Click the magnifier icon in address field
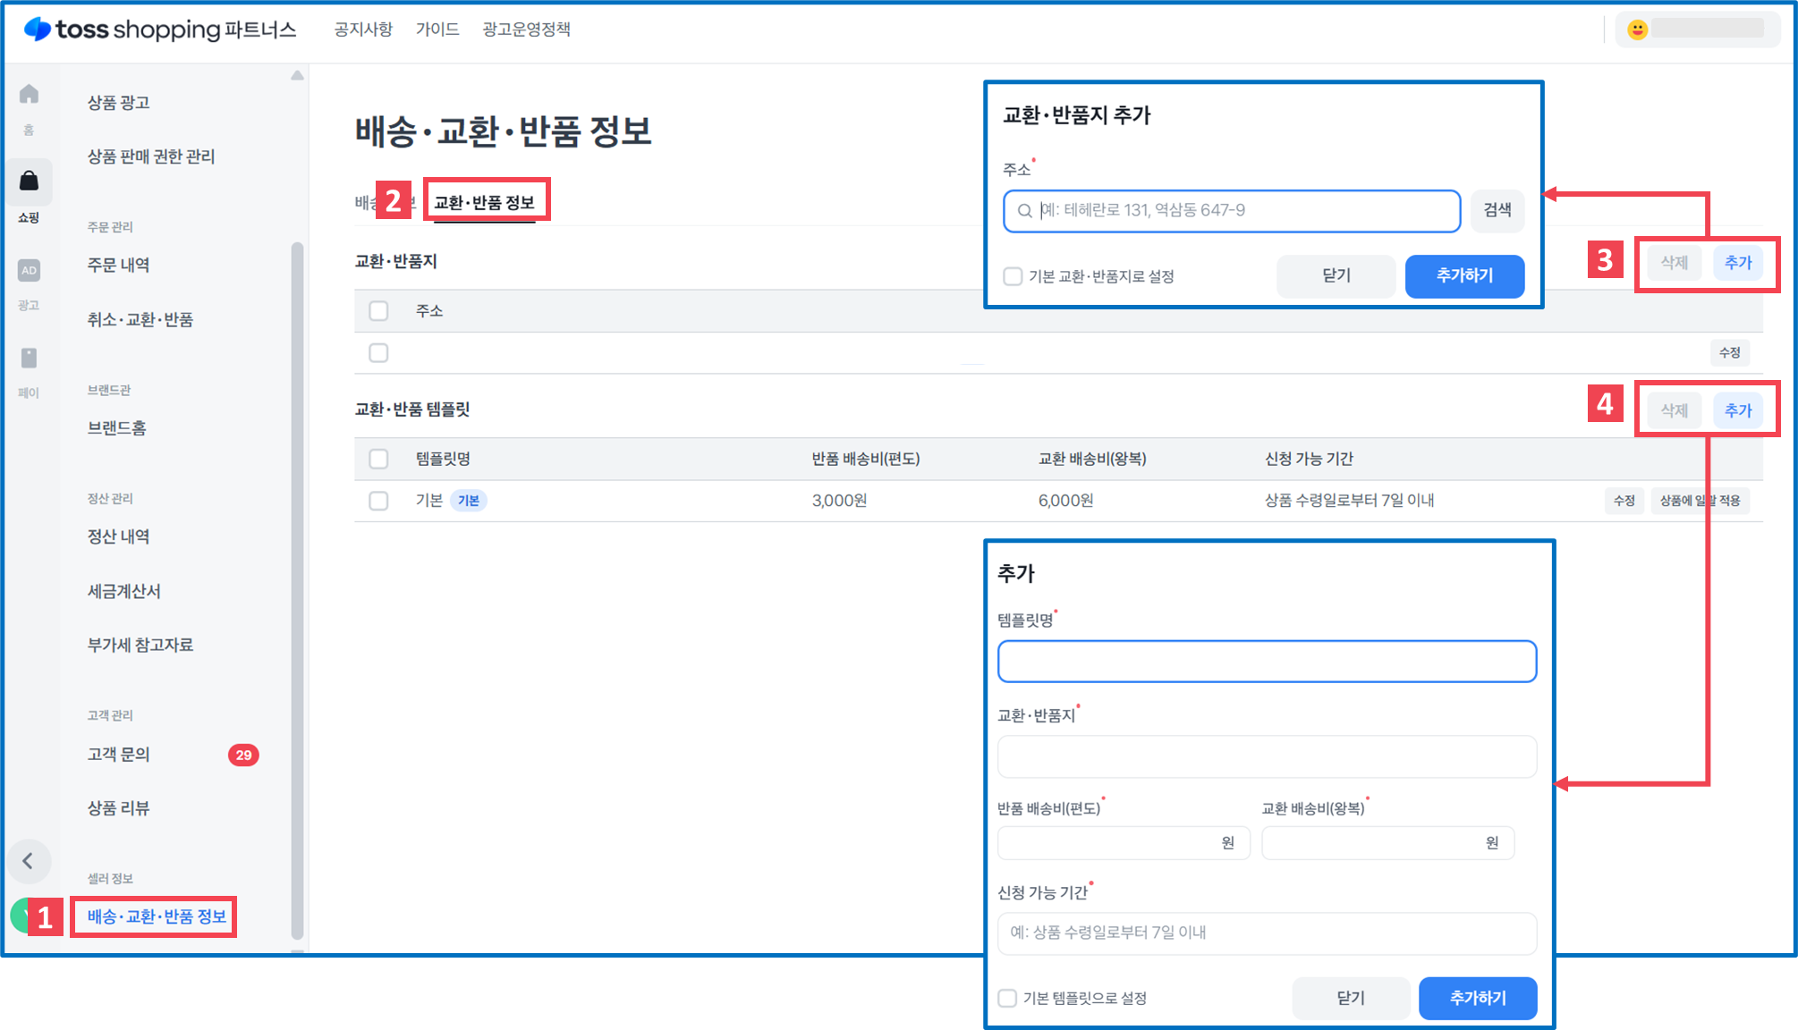Viewport: 1798px width, 1030px height. pos(1025,211)
